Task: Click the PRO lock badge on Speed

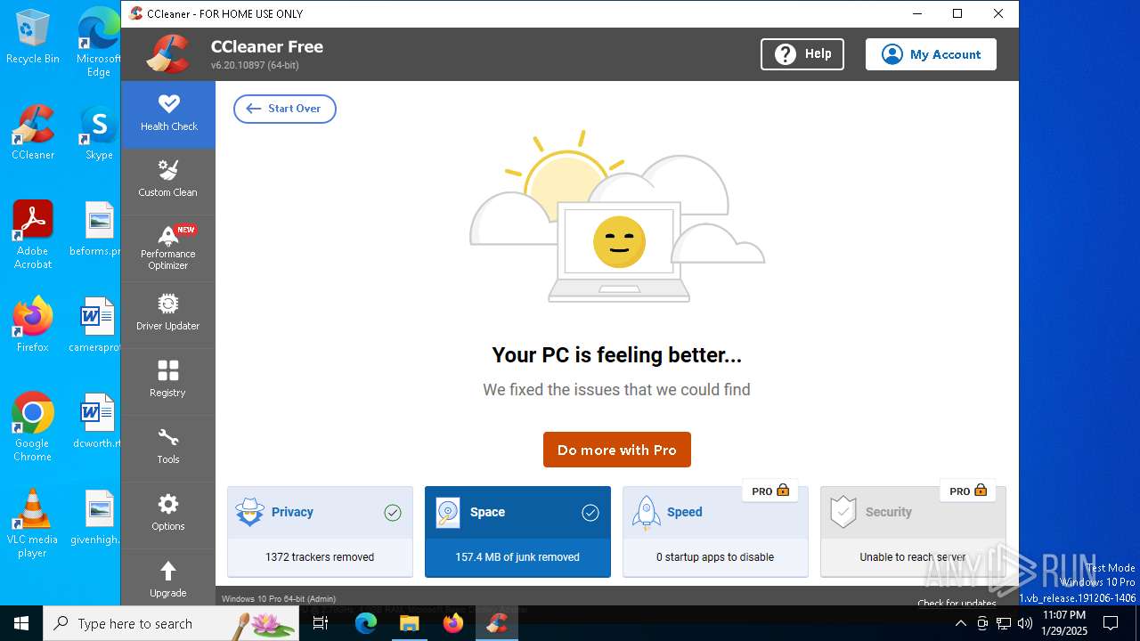Action: click(x=770, y=491)
